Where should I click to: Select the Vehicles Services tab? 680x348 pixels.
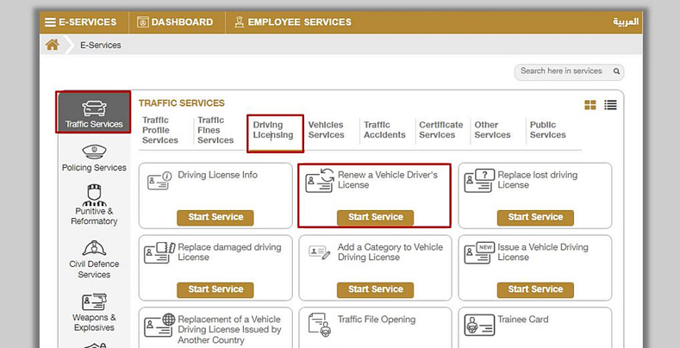click(x=326, y=130)
